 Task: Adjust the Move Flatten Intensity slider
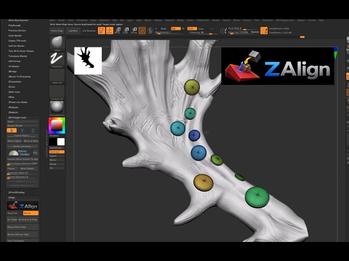pyautogui.click(x=23, y=164)
